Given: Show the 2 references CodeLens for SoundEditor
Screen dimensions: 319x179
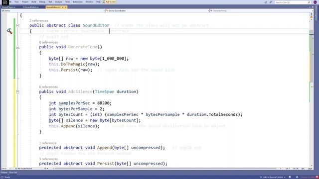Looking at the screenshot, I should point(39,21).
